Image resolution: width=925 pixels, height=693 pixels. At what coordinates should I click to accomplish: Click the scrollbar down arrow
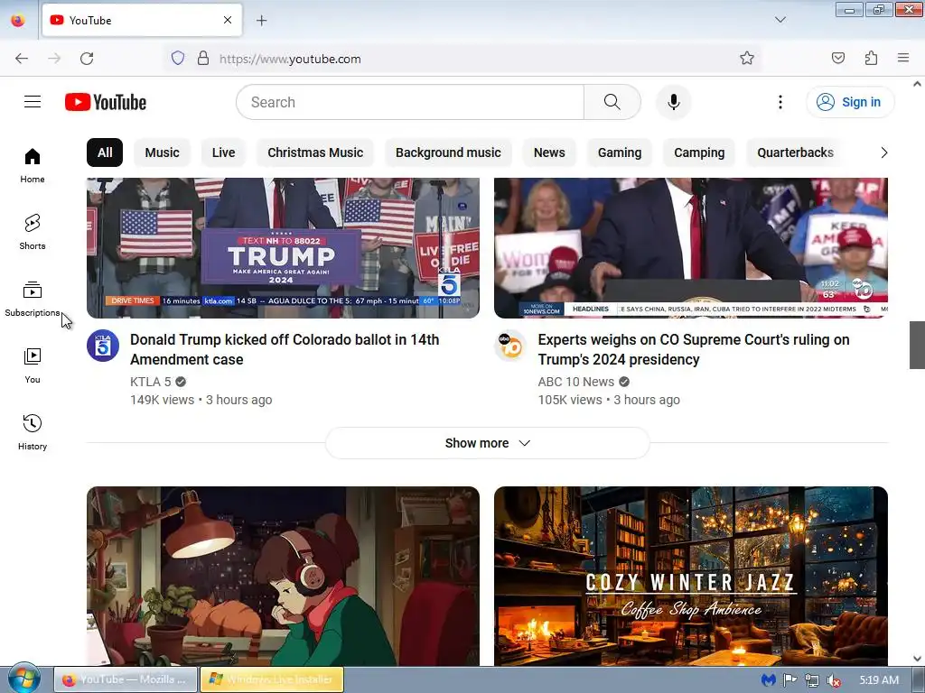(x=917, y=659)
